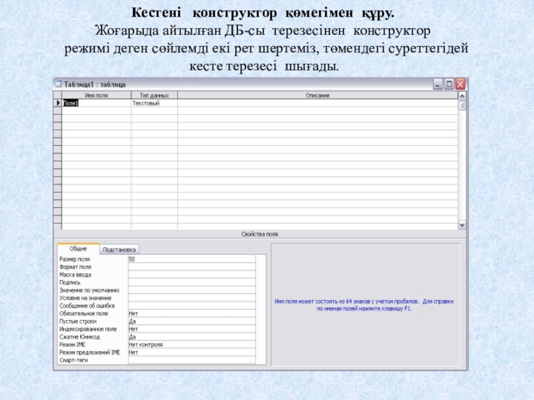
Task: Click the 'Формат поля' value box
Action: tap(192, 267)
